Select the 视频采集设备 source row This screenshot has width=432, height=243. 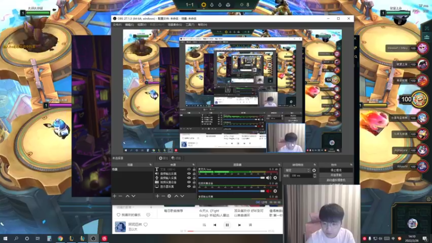click(x=175, y=182)
